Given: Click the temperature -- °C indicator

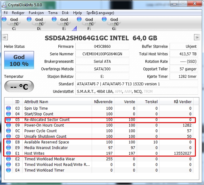Looking at the screenshot, I should coord(19,86).
